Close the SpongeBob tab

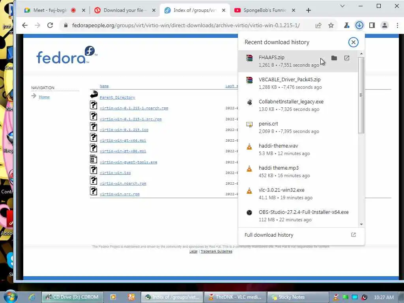click(294, 10)
